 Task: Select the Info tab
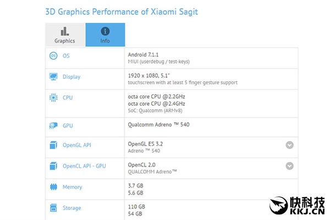(105, 35)
